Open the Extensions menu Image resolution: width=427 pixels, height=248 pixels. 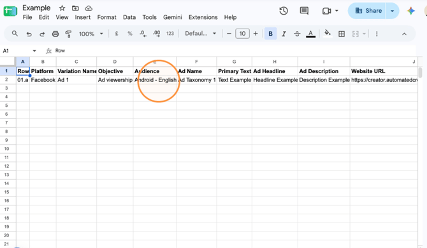coord(203,17)
